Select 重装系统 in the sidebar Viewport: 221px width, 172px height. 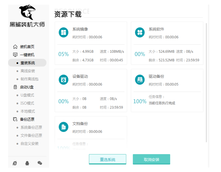[28, 63]
